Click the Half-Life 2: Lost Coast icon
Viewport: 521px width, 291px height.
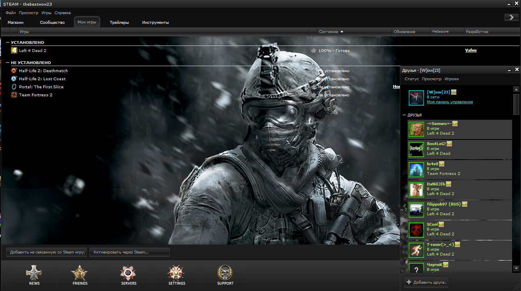point(14,79)
